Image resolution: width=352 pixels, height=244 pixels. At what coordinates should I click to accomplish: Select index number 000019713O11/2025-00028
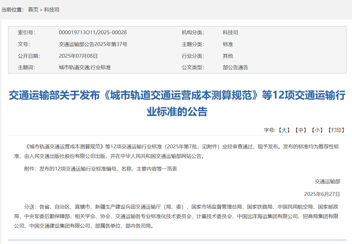pyautogui.click(x=93, y=33)
